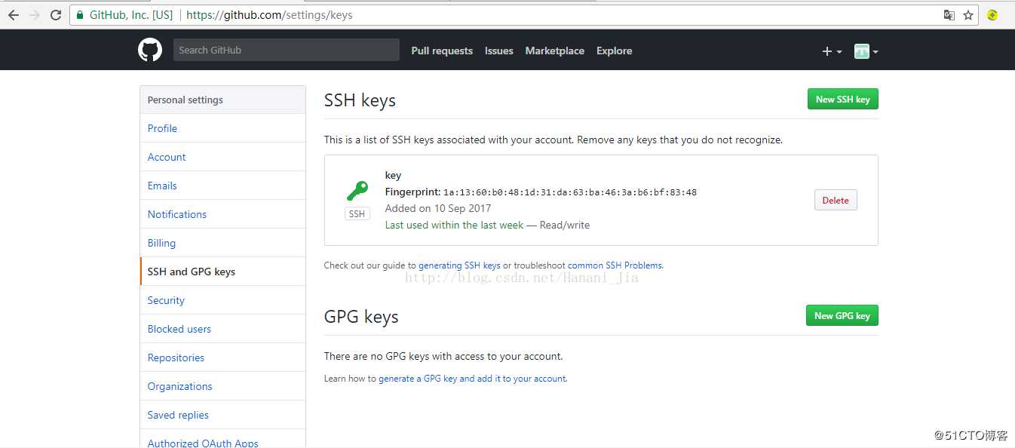Click the fingerprint value 1a:13:60:b0...
The height and width of the screenshot is (448, 1015).
[x=569, y=192]
